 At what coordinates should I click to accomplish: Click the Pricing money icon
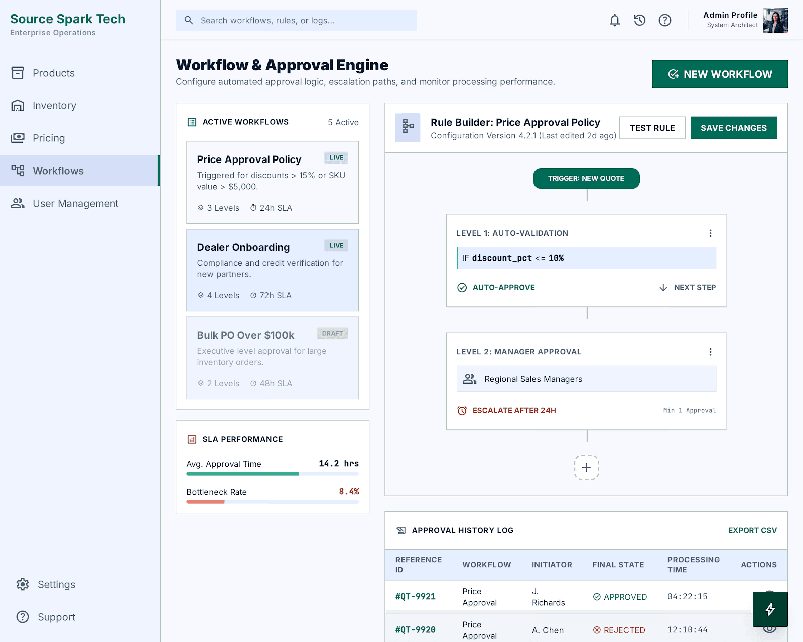tap(18, 138)
